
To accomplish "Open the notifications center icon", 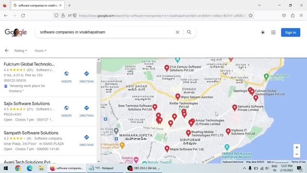I will click(299, 168).
